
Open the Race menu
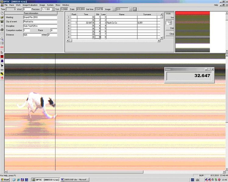pyautogui.click(x=12, y=5)
